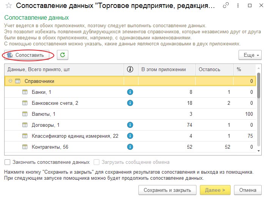Select the Банковские счета, 2 row
The width and height of the screenshot is (267, 199).
click(130, 103)
